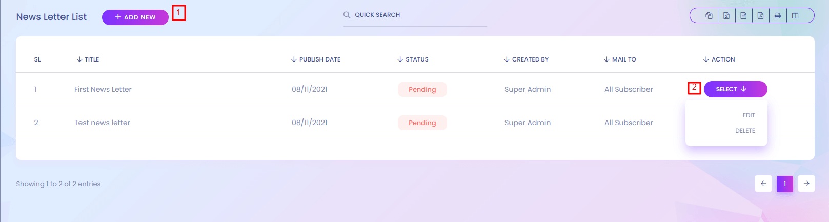Print the news letter list
The width and height of the screenshot is (829, 222).
tap(778, 15)
